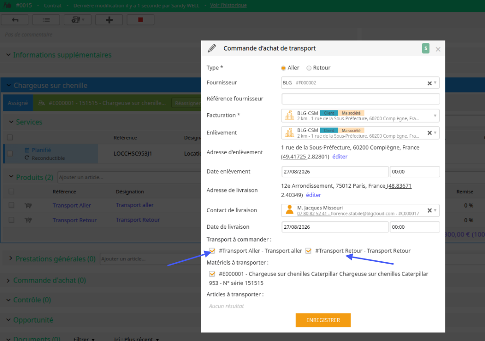Click the Date enlèvement 27/08/2026 field
Screen dimensions: 485x341
tap(335, 172)
